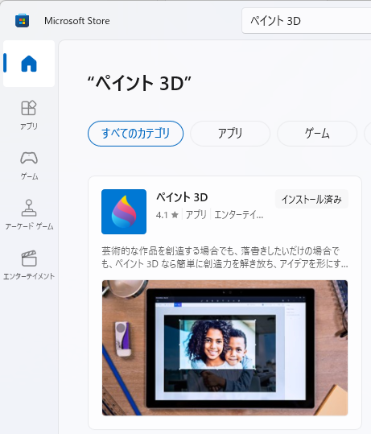Click the ペイント 3D app icon

[124, 212]
